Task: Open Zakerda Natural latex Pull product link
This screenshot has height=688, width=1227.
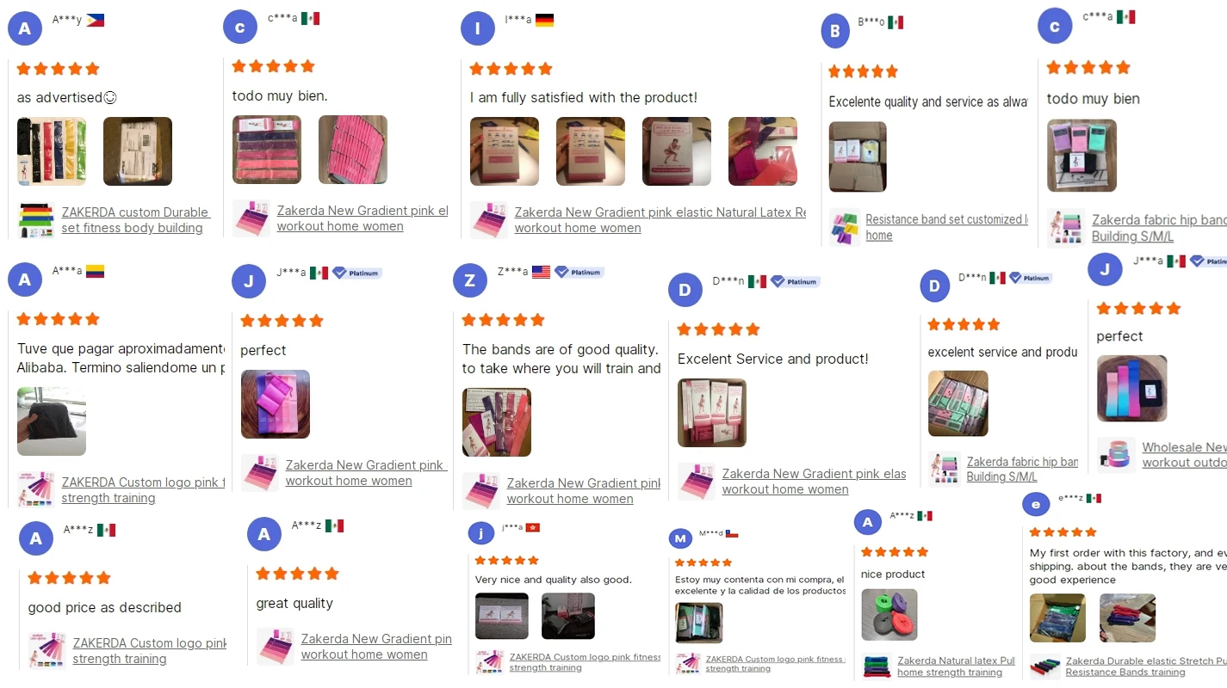Action: 956,666
